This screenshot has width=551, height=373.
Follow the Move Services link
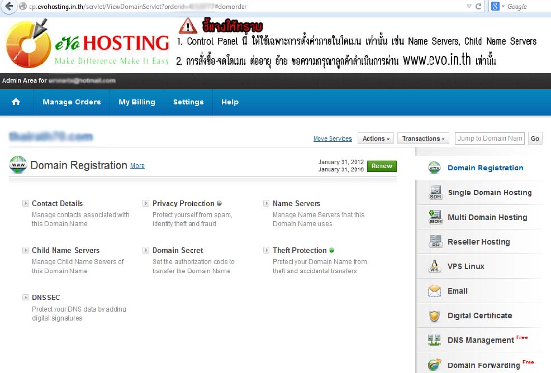pos(332,138)
